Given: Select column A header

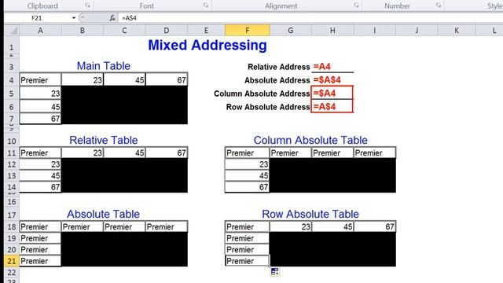Looking at the screenshot, I should pyautogui.click(x=40, y=31).
